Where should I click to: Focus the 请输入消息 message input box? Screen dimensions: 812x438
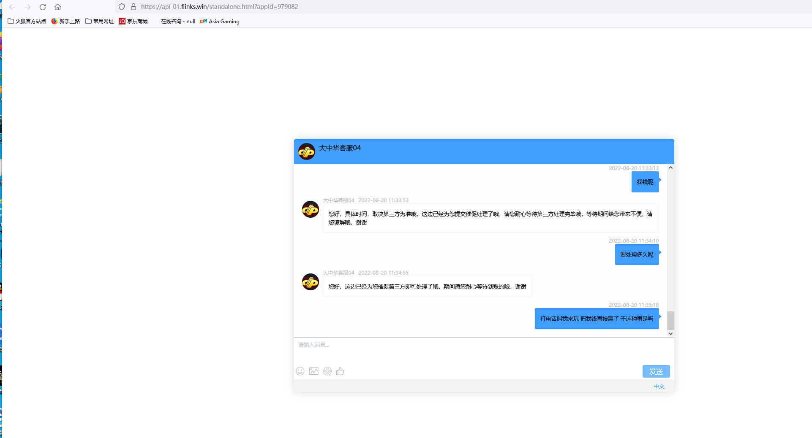coord(482,350)
